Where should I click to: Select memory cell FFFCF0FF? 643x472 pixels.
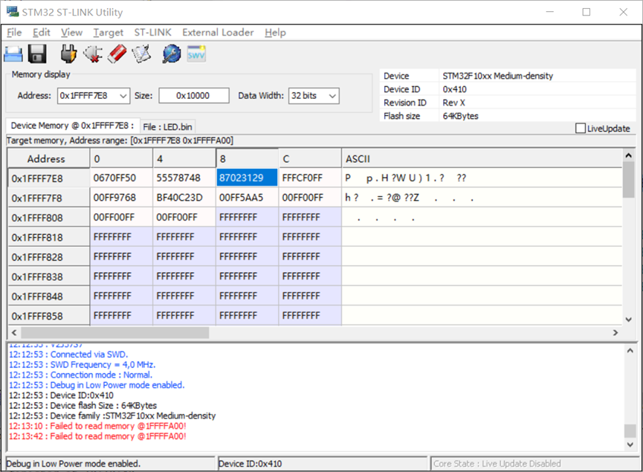[x=310, y=178]
